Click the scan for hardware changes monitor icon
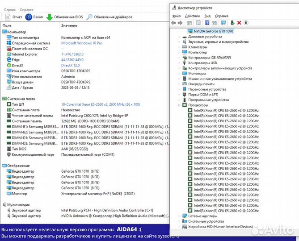Screen dimensions: 299x241 (x=223, y=23)
